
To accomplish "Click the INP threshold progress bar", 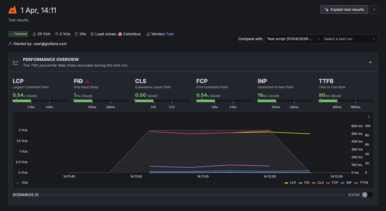I will [285, 101].
